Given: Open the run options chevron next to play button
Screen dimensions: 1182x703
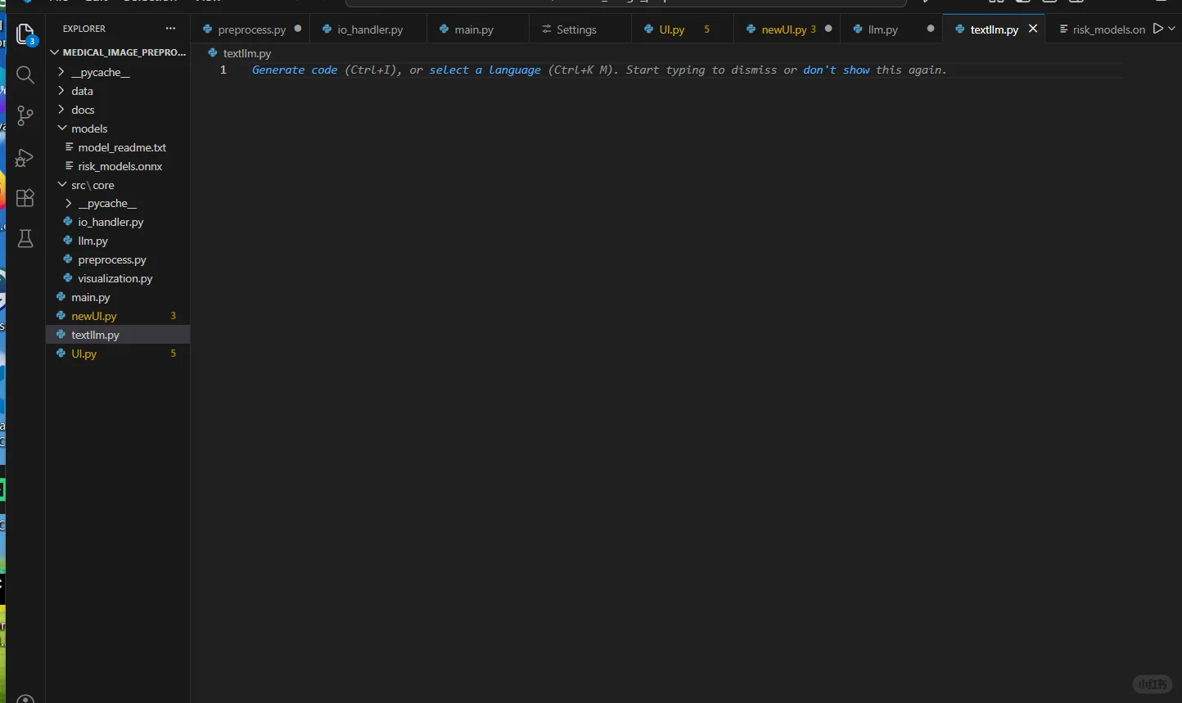Looking at the screenshot, I should coord(1172,29).
